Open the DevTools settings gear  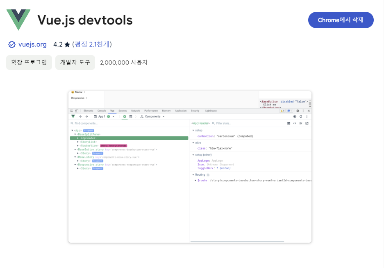click(x=298, y=111)
